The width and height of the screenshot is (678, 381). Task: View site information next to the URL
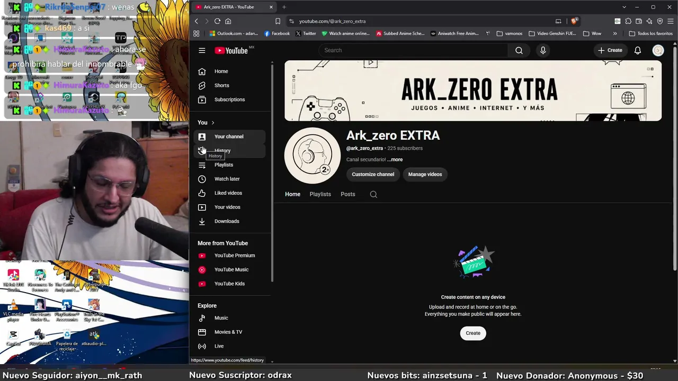coord(291,21)
